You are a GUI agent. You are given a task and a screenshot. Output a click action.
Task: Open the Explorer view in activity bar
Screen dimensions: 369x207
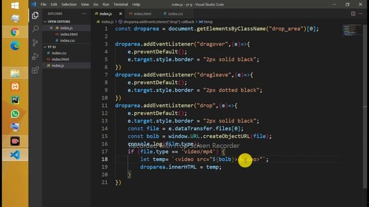(35, 16)
